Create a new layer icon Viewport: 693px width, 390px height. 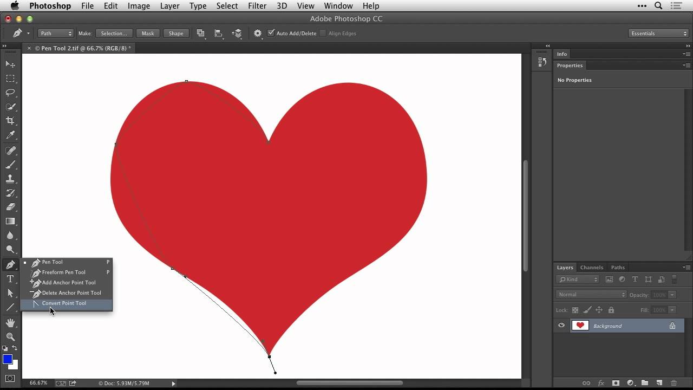click(x=659, y=383)
